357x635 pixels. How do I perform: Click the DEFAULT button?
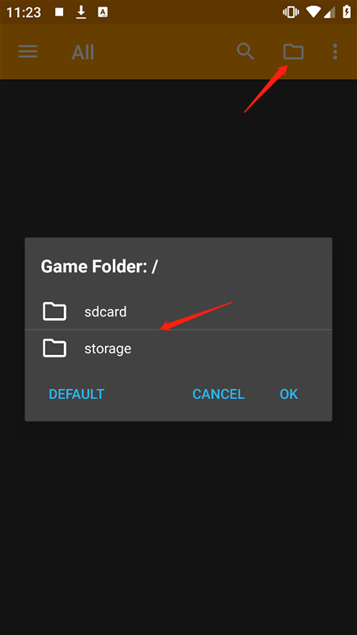pos(77,394)
